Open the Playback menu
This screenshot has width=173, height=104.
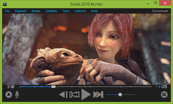click(x=21, y=11)
